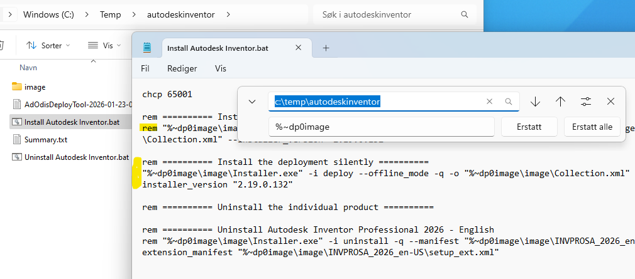Add a new Notepad tab
The height and width of the screenshot is (279, 635).
tap(326, 48)
